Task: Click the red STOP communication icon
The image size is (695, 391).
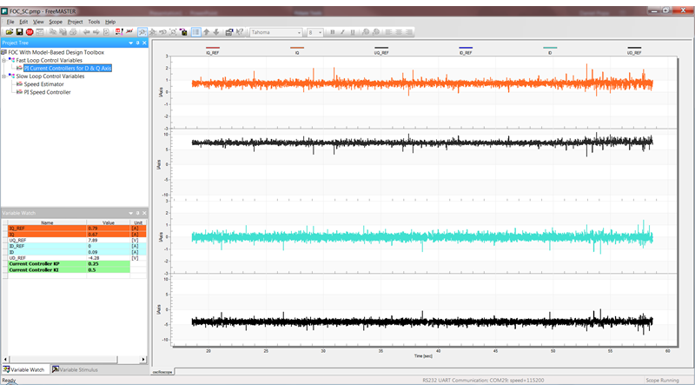Action: coord(30,32)
